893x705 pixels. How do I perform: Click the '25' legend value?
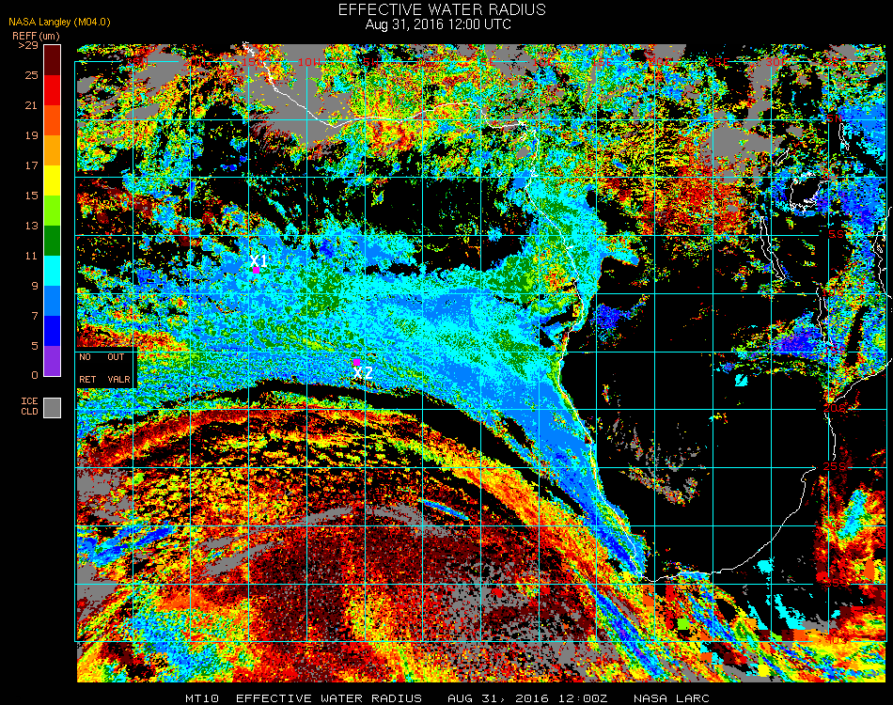[31, 75]
